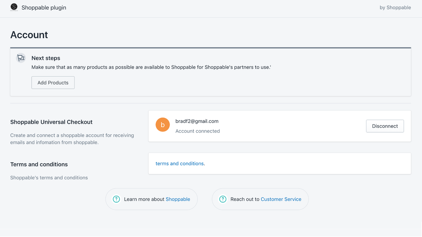Contact Customer Service via its link
The image size is (422, 237).
click(281, 199)
